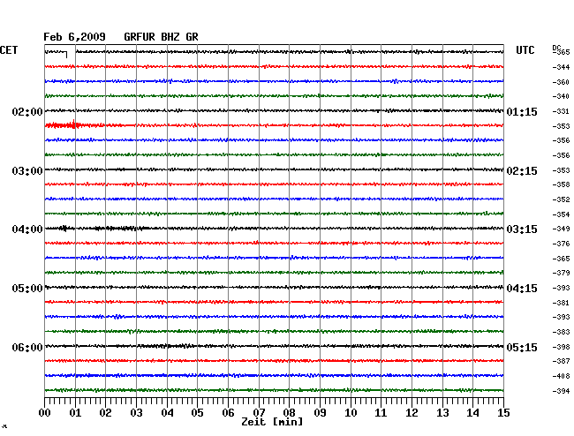Screen dimensions: 574x436
Task: Click the DC offset value "-376"
Action: 561,244
